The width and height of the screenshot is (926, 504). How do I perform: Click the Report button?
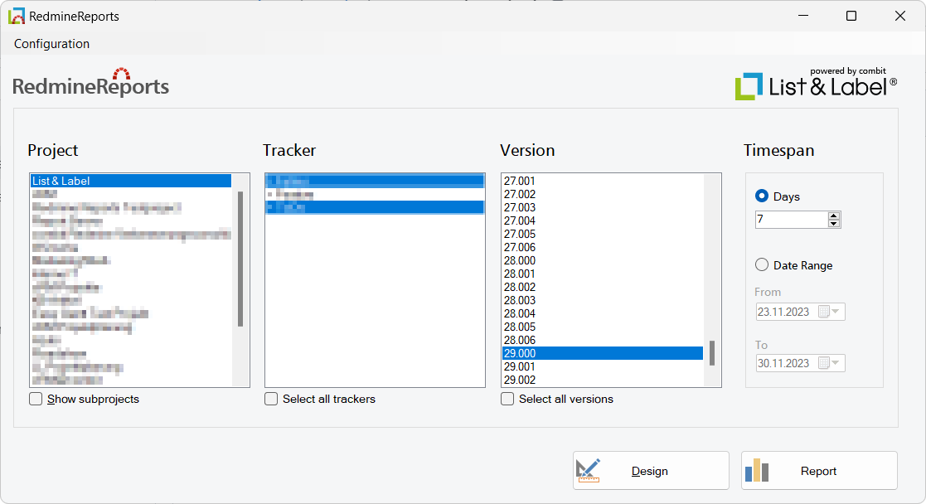tap(819, 470)
